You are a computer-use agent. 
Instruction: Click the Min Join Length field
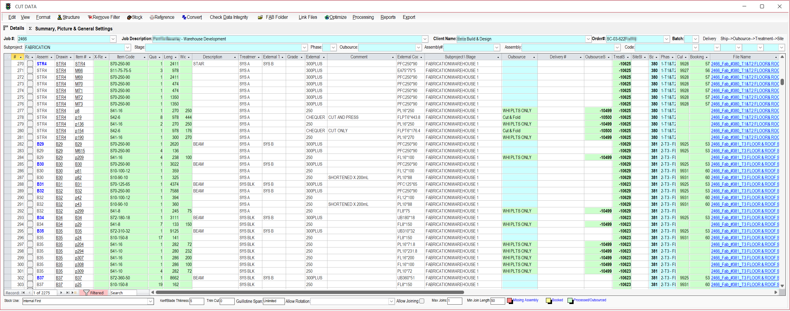tap(498, 301)
